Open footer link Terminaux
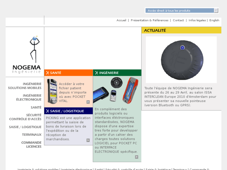 [180, 169]
